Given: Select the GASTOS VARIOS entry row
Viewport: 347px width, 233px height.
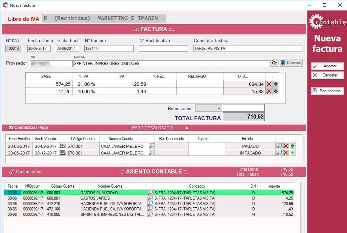Looking at the screenshot, I should [x=149, y=198].
